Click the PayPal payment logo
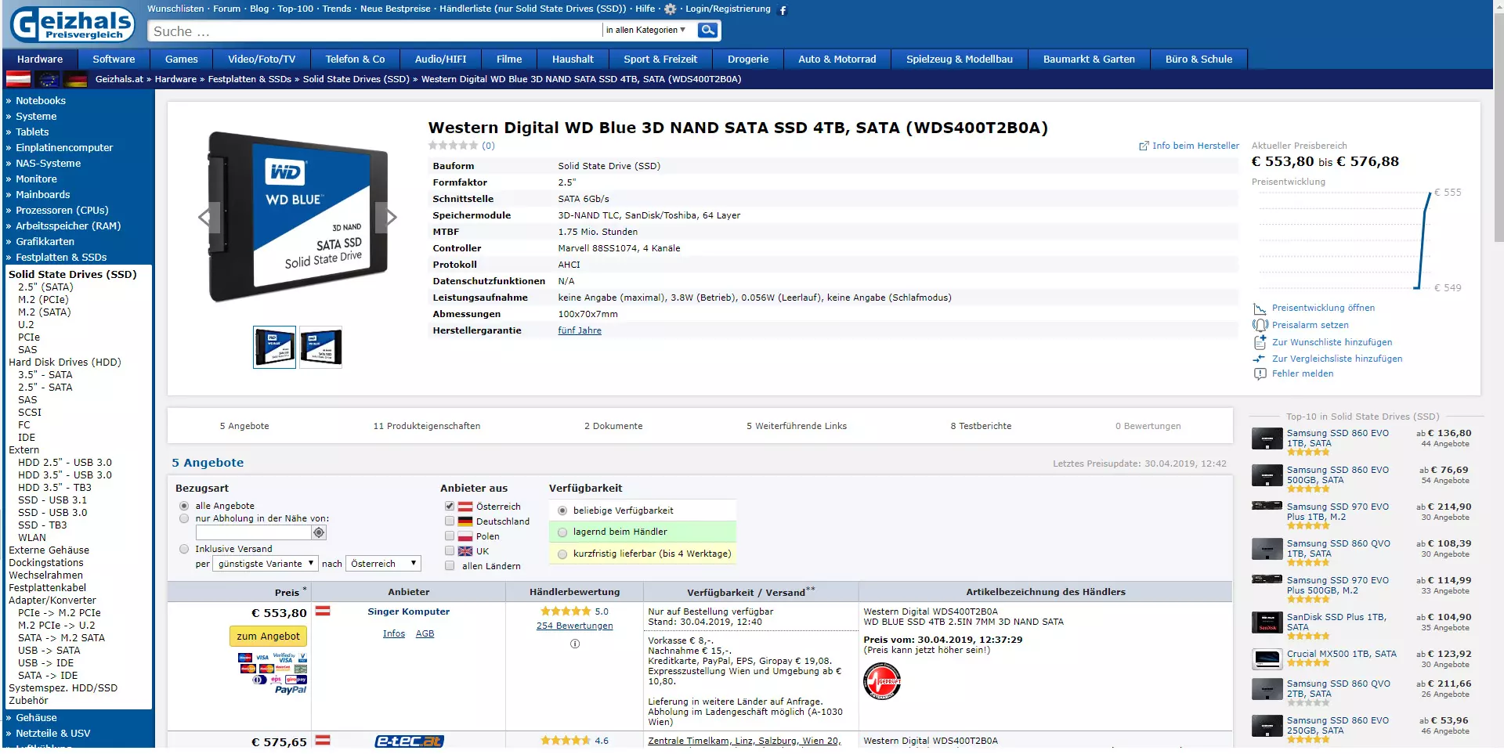 291,690
